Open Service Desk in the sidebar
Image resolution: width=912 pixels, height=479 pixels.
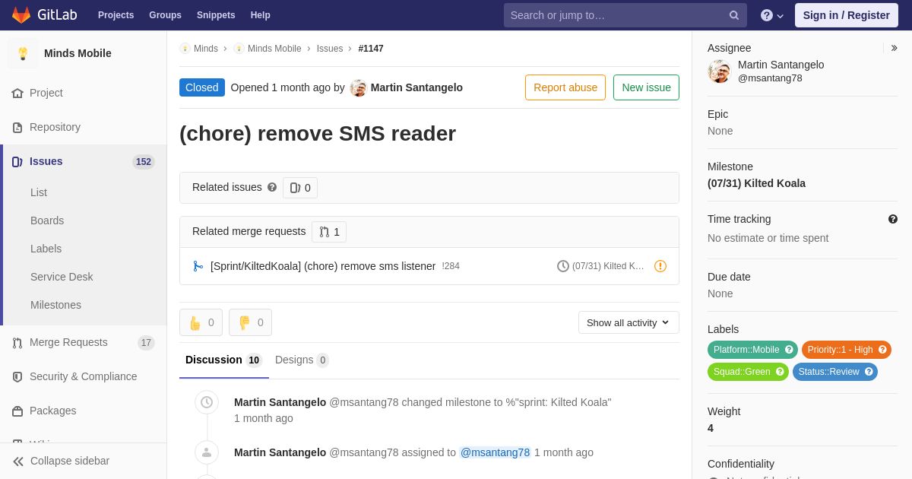(62, 277)
